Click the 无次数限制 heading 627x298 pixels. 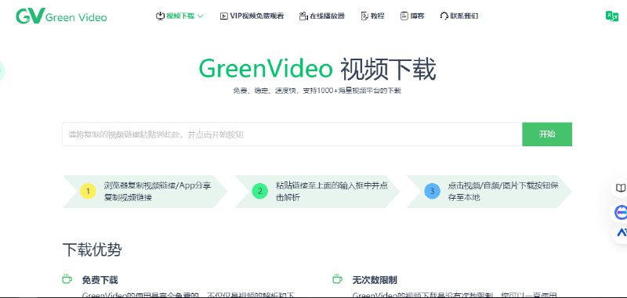[375, 280]
